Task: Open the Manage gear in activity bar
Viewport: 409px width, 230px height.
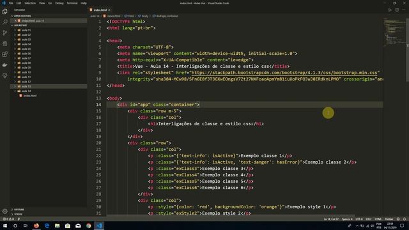Action: click(4, 211)
